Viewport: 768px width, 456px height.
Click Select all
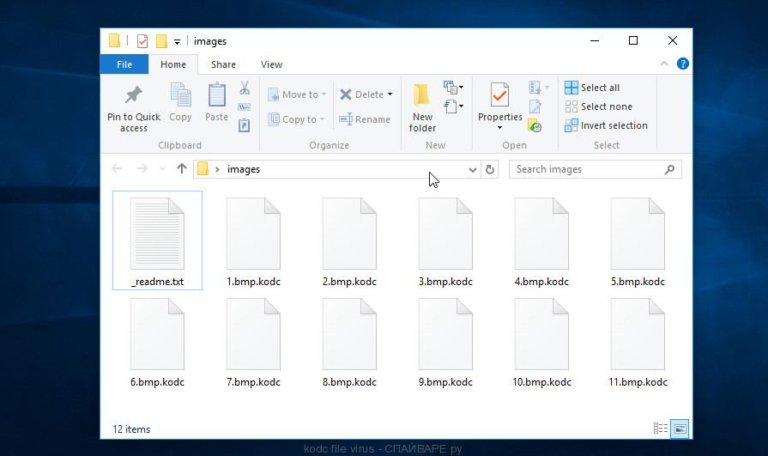click(592, 88)
